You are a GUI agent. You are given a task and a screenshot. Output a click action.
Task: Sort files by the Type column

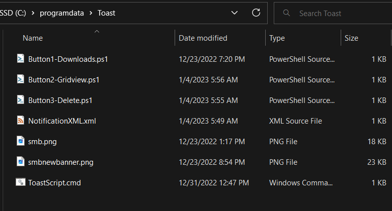click(277, 38)
